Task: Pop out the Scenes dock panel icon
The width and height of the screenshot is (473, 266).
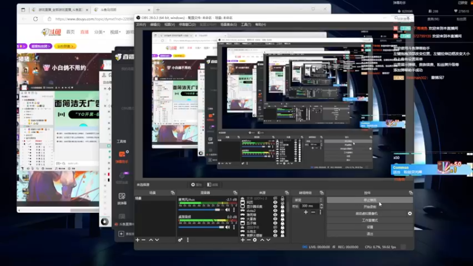Action: click(173, 193)
